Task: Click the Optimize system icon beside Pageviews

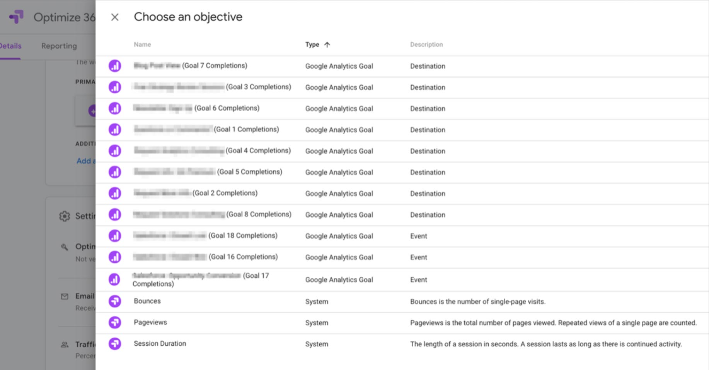Action: [114, 322]
